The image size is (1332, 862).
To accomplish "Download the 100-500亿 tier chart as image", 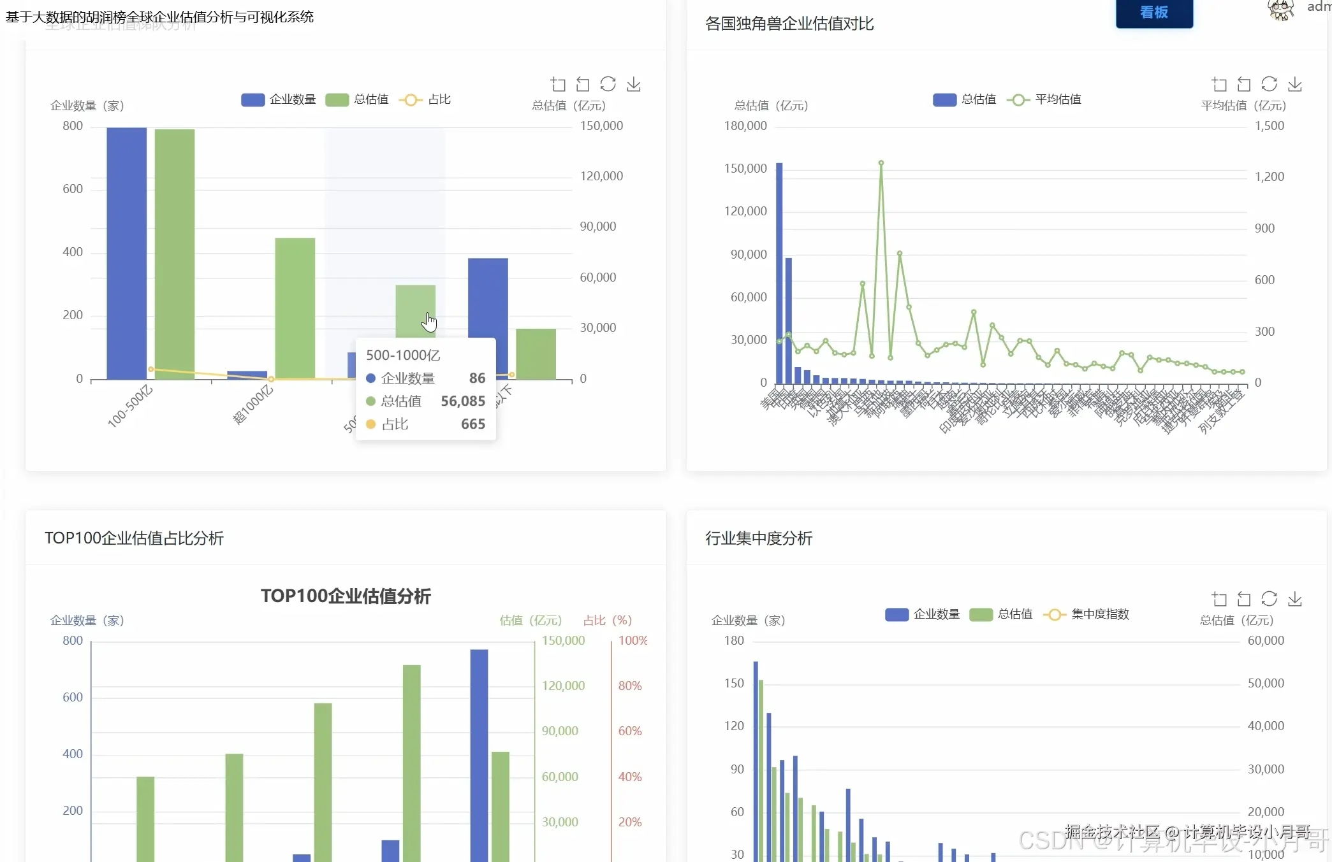I will (633, 84).
